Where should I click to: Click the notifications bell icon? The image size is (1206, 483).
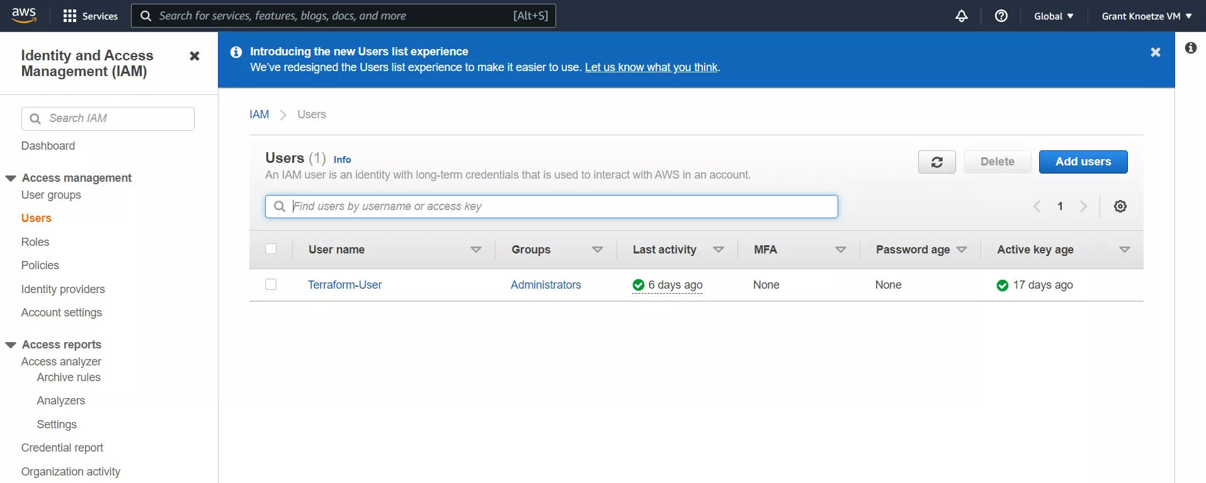[961, 16]
